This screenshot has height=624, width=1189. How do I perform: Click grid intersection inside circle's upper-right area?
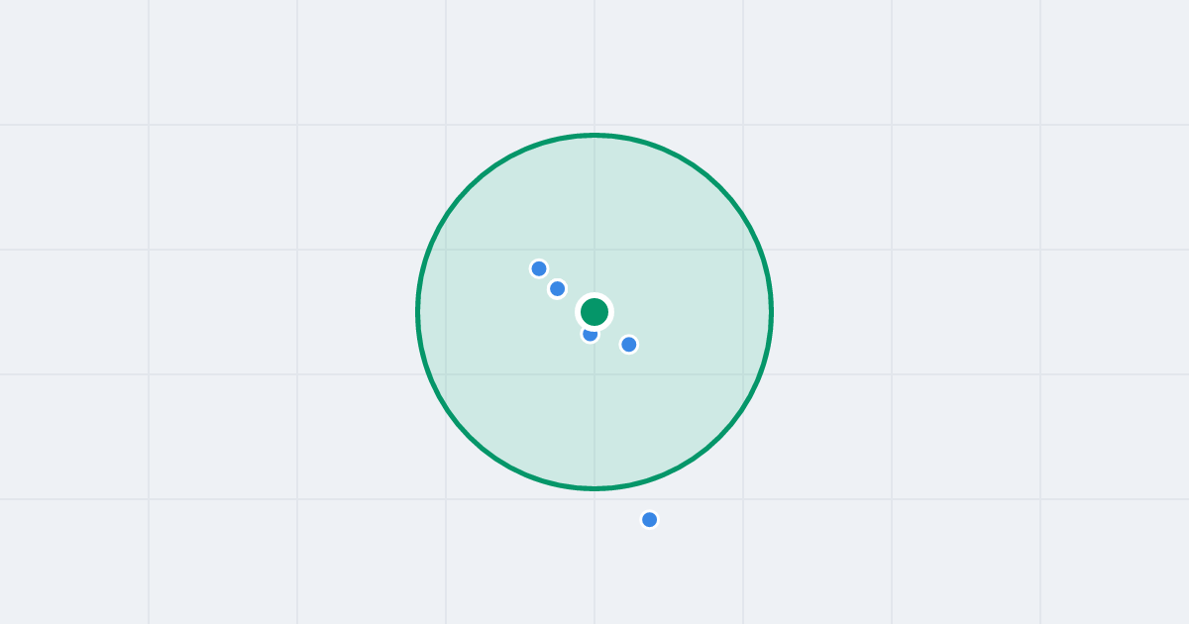pos(743,250)
